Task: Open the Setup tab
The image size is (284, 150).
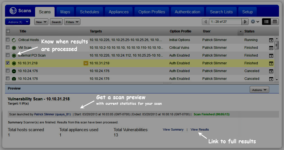Action: pyautogui.click(x=248, y=12)
